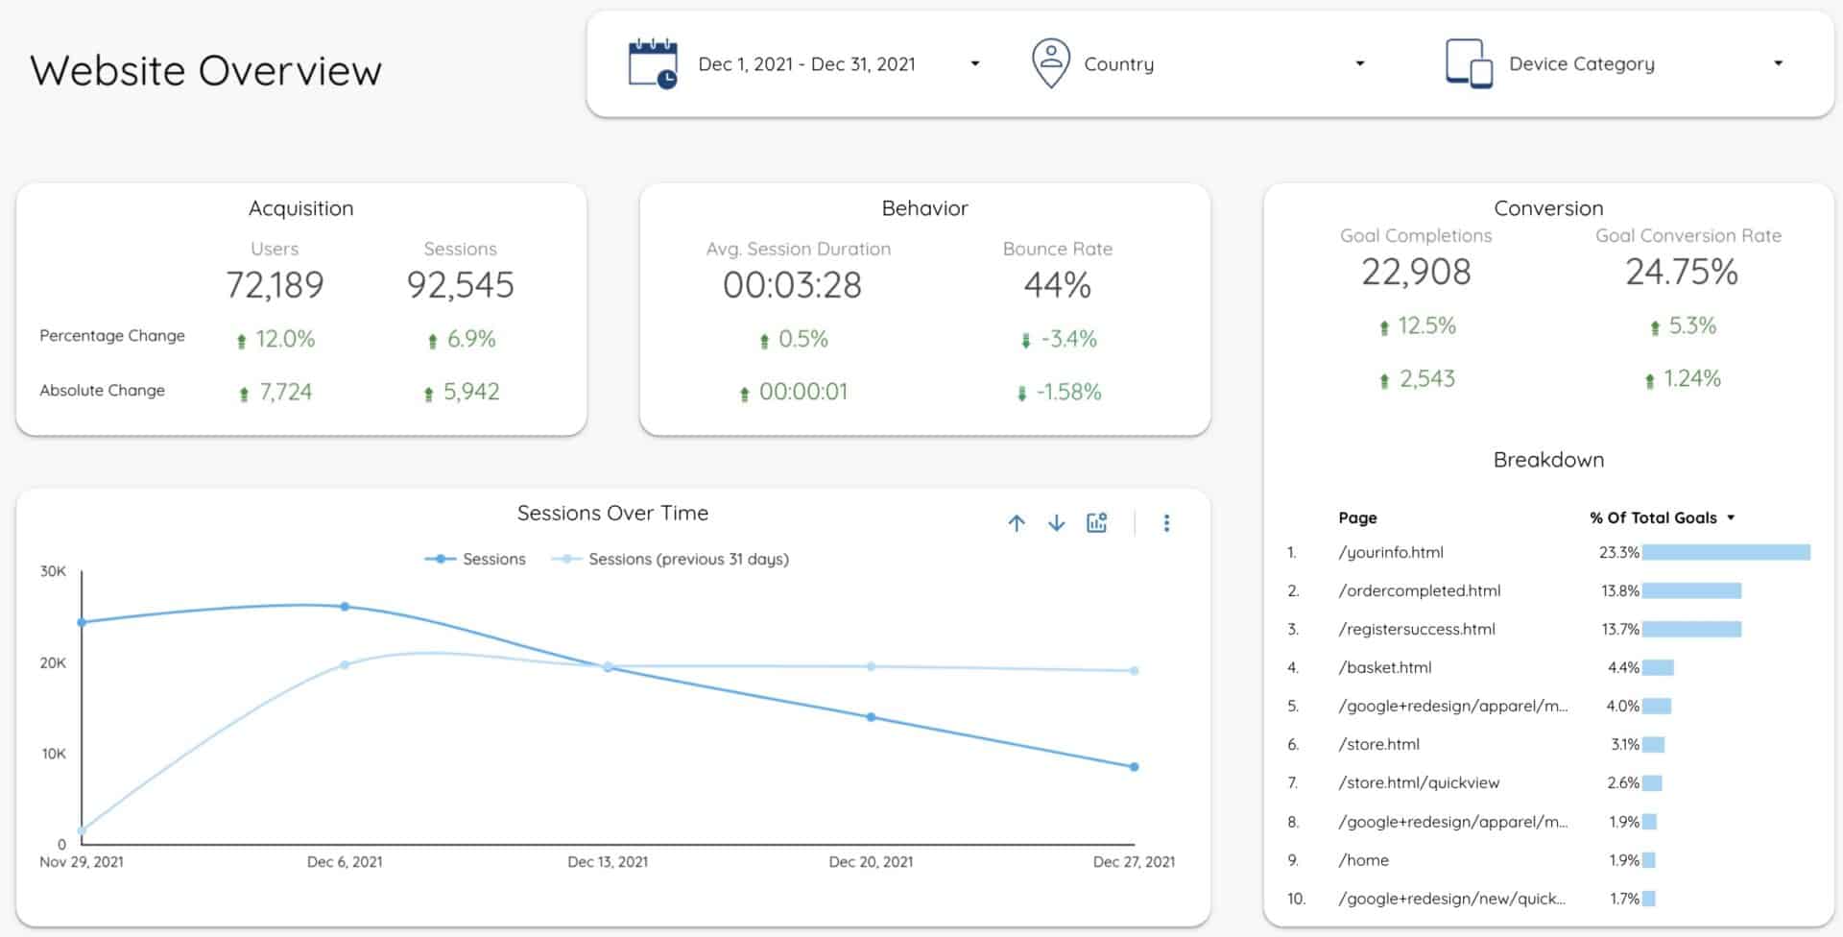Open the three-dot menu on Sessions Over Time
The width and height of the screenshot is (1843, 937).
click(x=1167, y=523)
